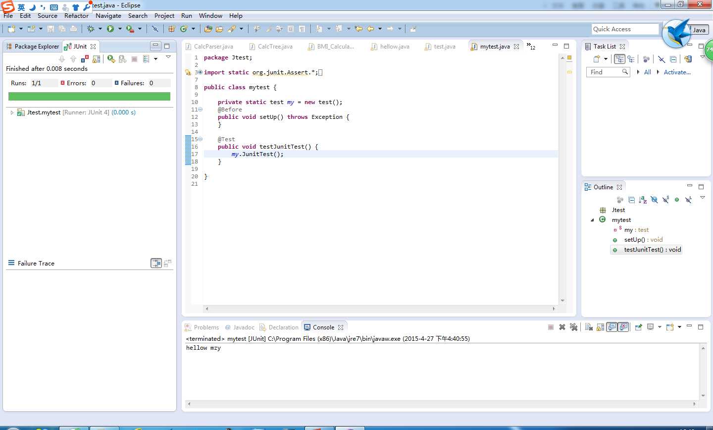Viewport: 713px width, 430px height.
Task: Rerun the JUnit test from the JUnit panel
Action: coord(111,59)
